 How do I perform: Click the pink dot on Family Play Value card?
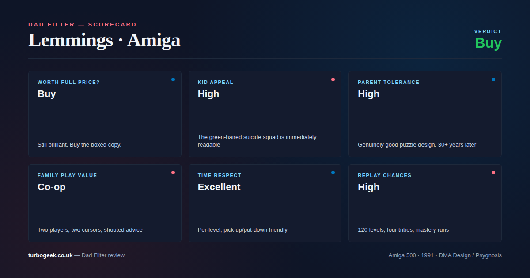coord(173,173)
